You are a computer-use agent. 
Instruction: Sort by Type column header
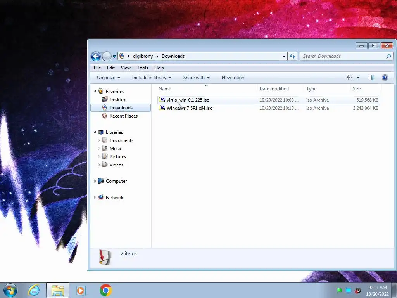coord(327,89)
